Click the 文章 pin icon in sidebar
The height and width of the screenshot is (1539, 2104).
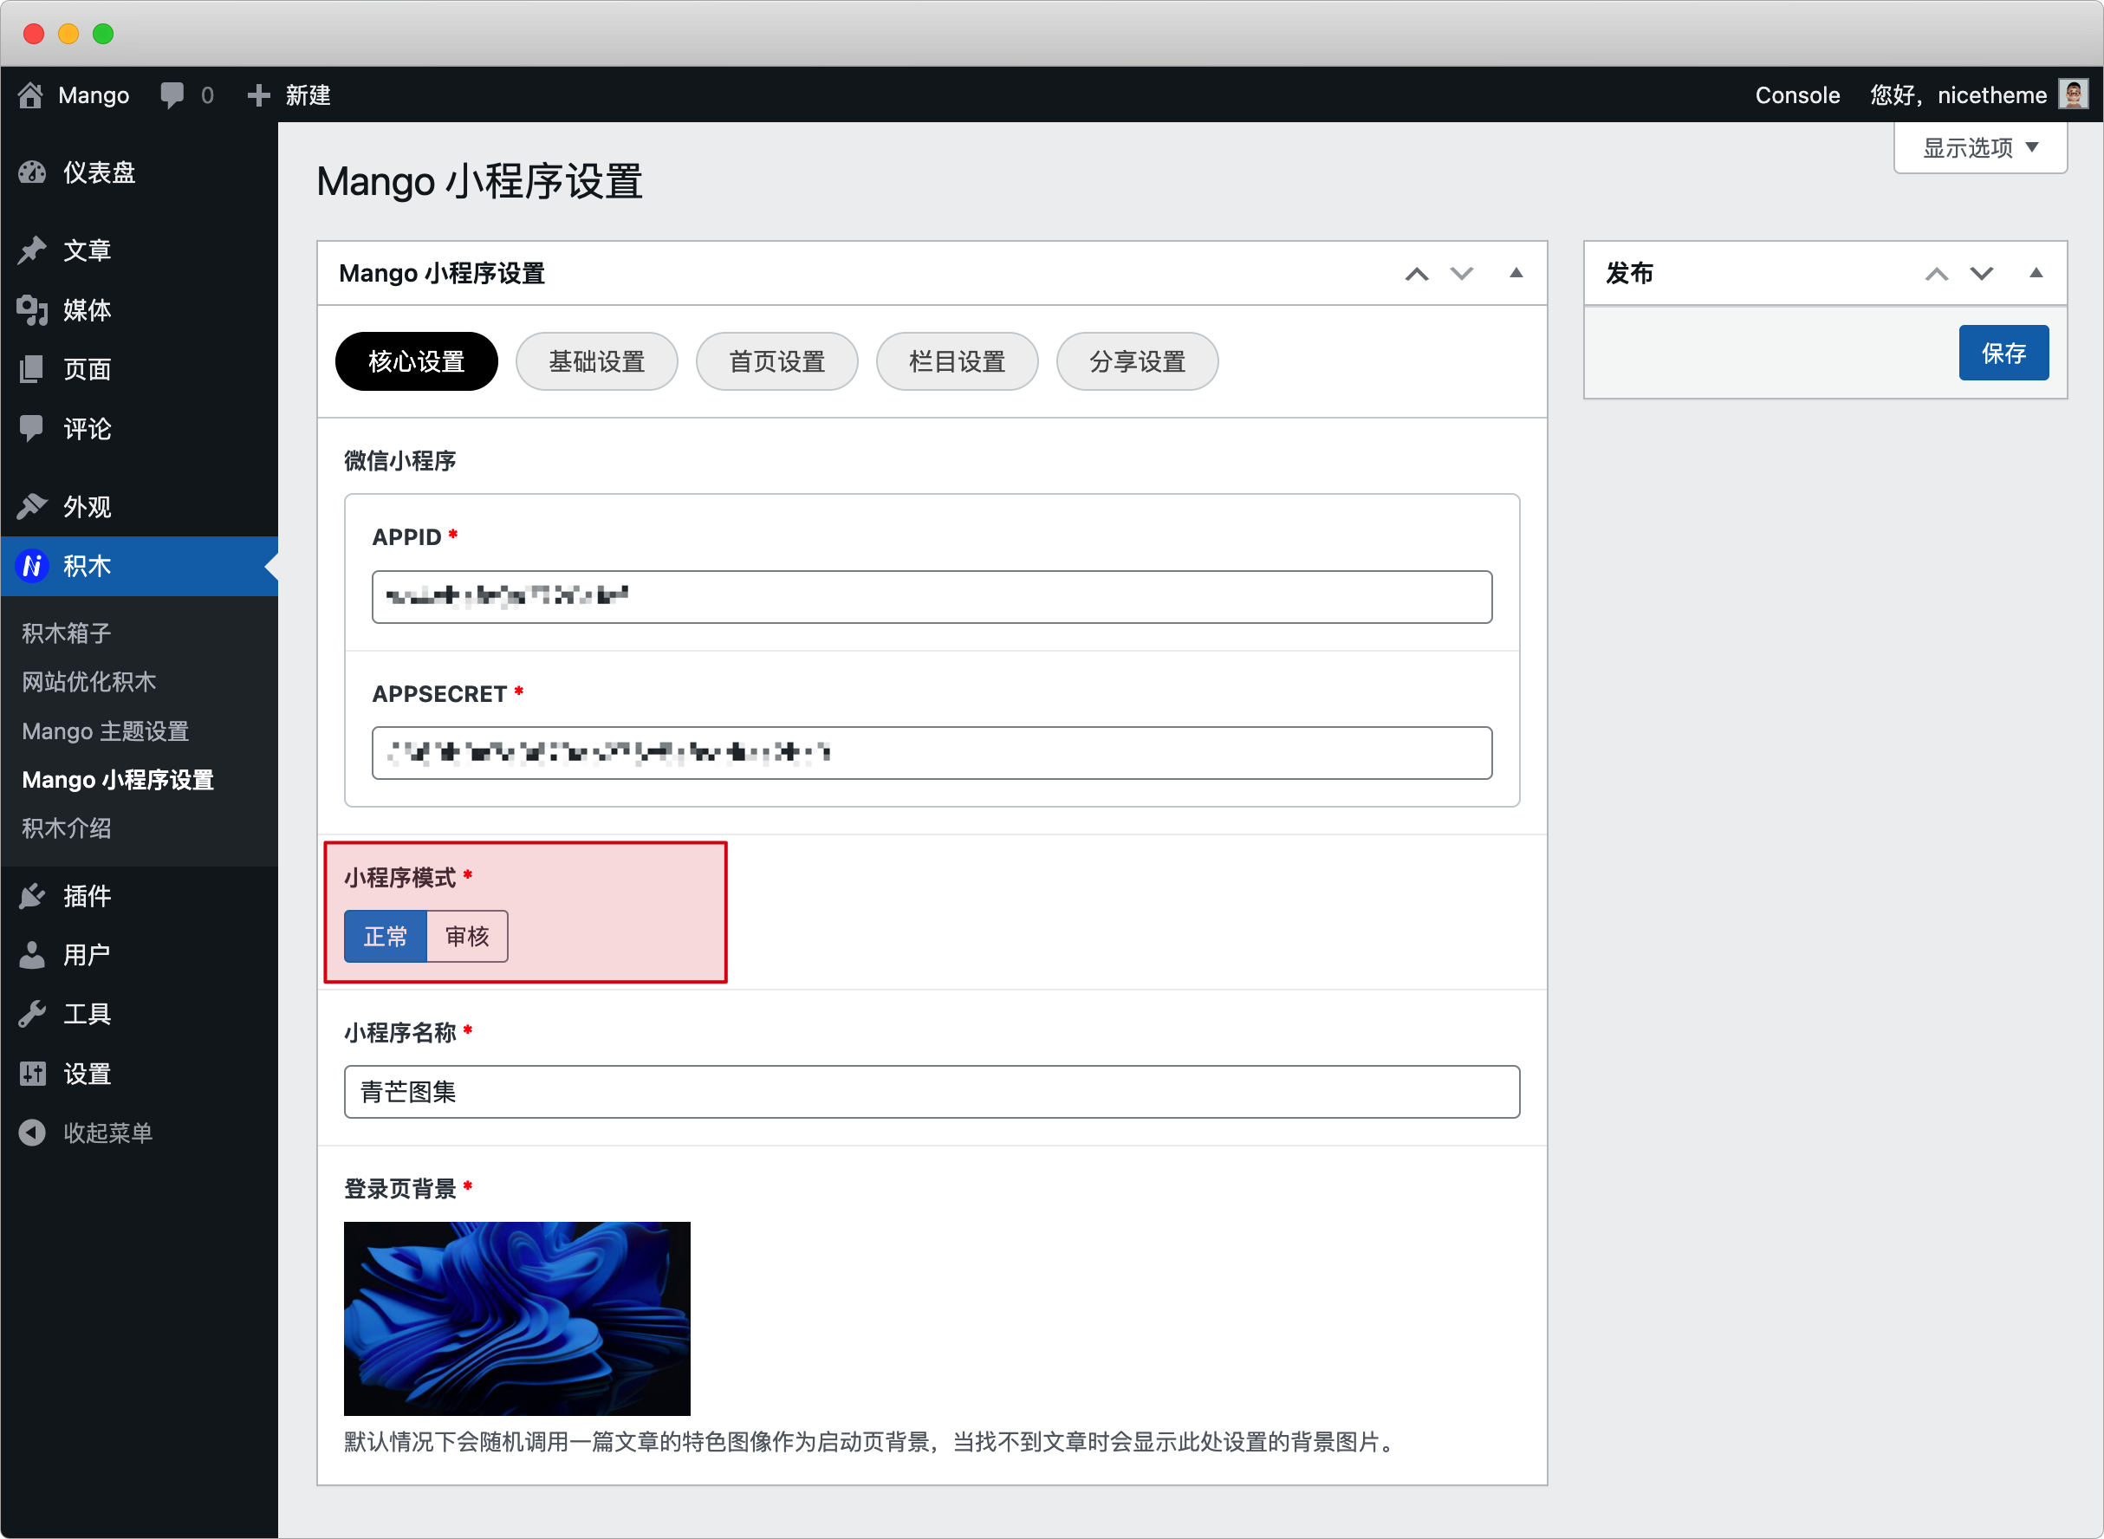33,250
